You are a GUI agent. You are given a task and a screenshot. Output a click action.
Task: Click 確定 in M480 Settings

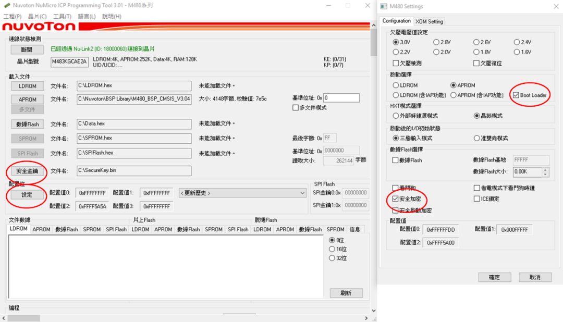494,277
